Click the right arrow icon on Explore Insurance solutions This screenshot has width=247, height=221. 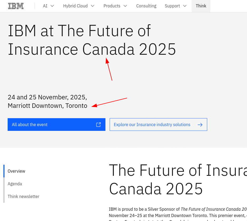[200, 125]
